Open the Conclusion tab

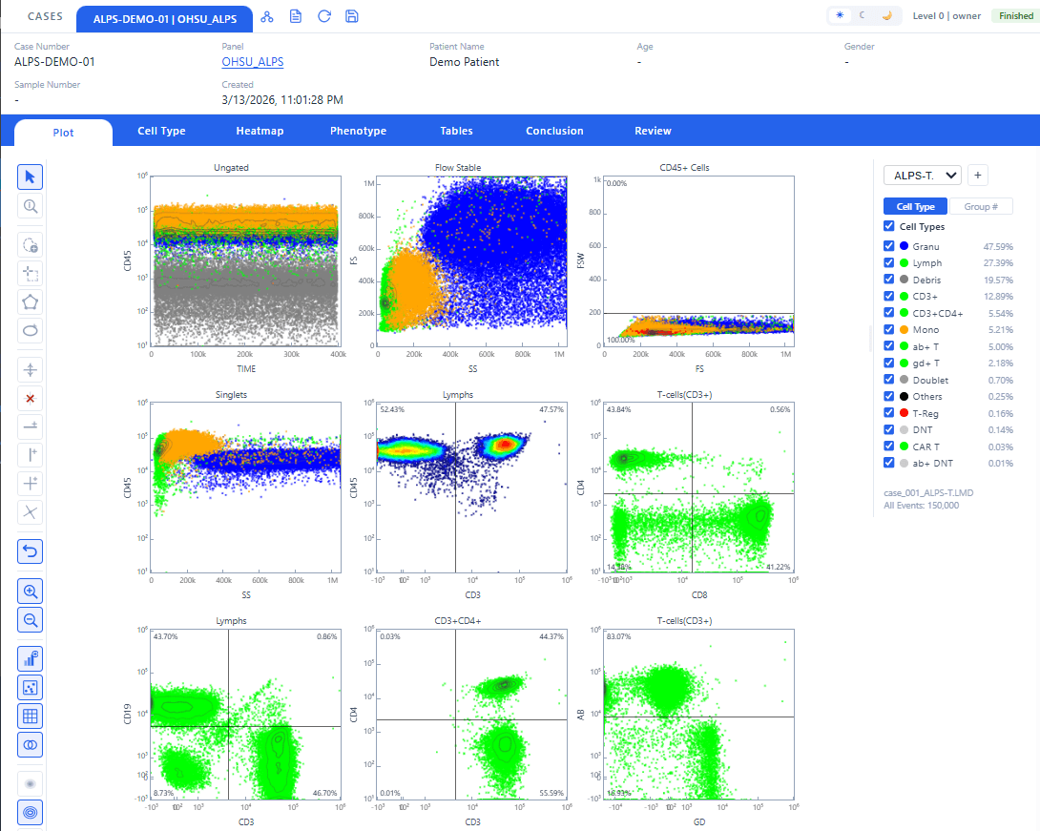(x=554, y=132)
